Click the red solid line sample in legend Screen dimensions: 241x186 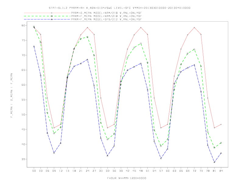coord(47,13)
